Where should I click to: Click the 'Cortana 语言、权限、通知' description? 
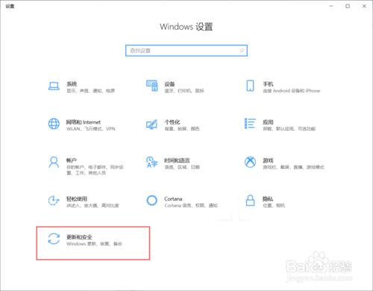pyautogui.click(x=191, y=205)
